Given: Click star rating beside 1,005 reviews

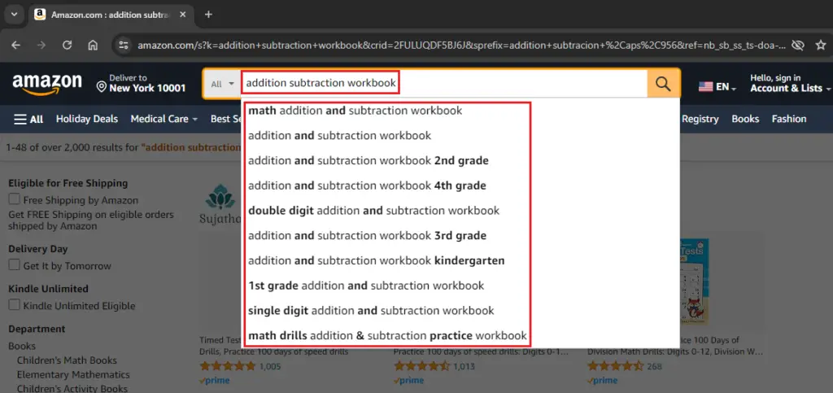Looking at the screenshot, I should [x=228, y=366].
